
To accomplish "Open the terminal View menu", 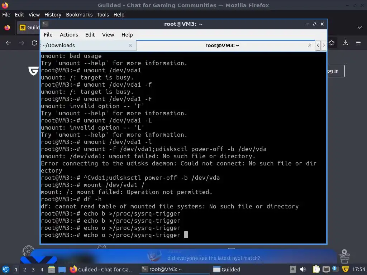I will coord(108,35).
